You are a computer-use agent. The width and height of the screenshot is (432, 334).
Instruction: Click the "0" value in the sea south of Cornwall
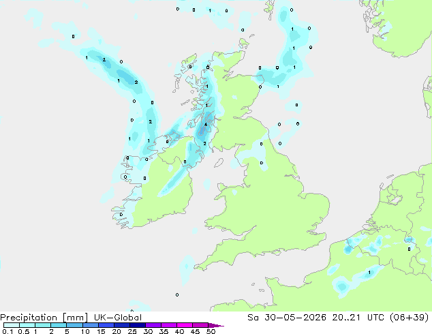pos(177,295)
